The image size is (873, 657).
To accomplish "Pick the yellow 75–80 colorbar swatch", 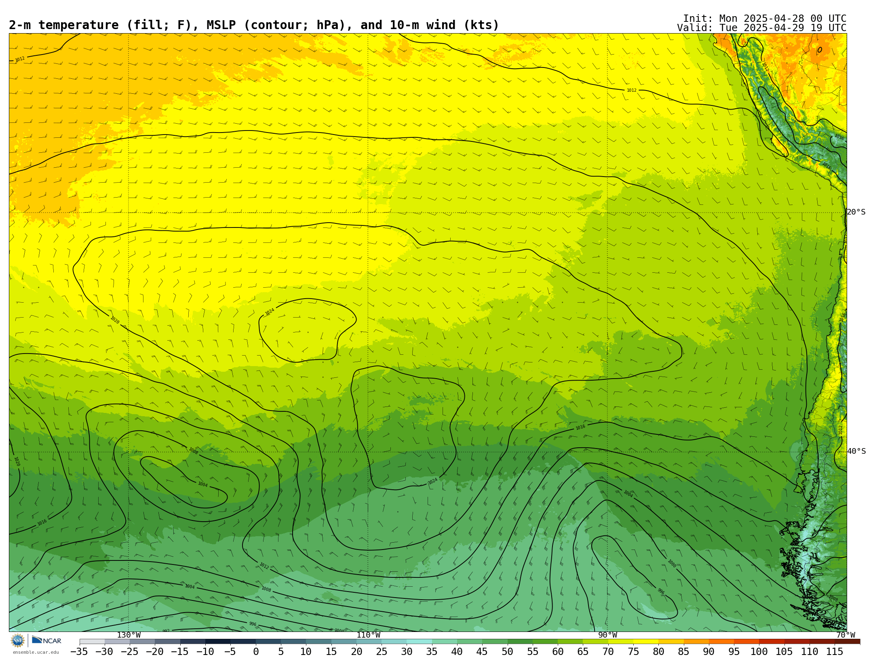I will tap(646, 642).
